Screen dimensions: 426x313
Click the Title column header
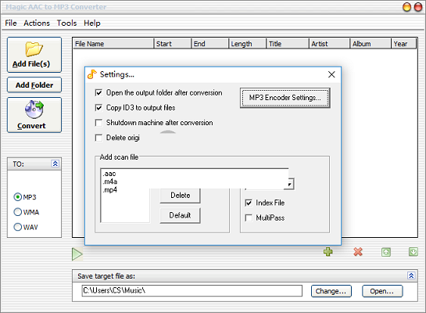(288, 44)
